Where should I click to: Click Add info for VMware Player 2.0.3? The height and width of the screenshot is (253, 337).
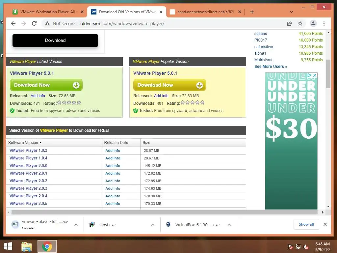113,188
